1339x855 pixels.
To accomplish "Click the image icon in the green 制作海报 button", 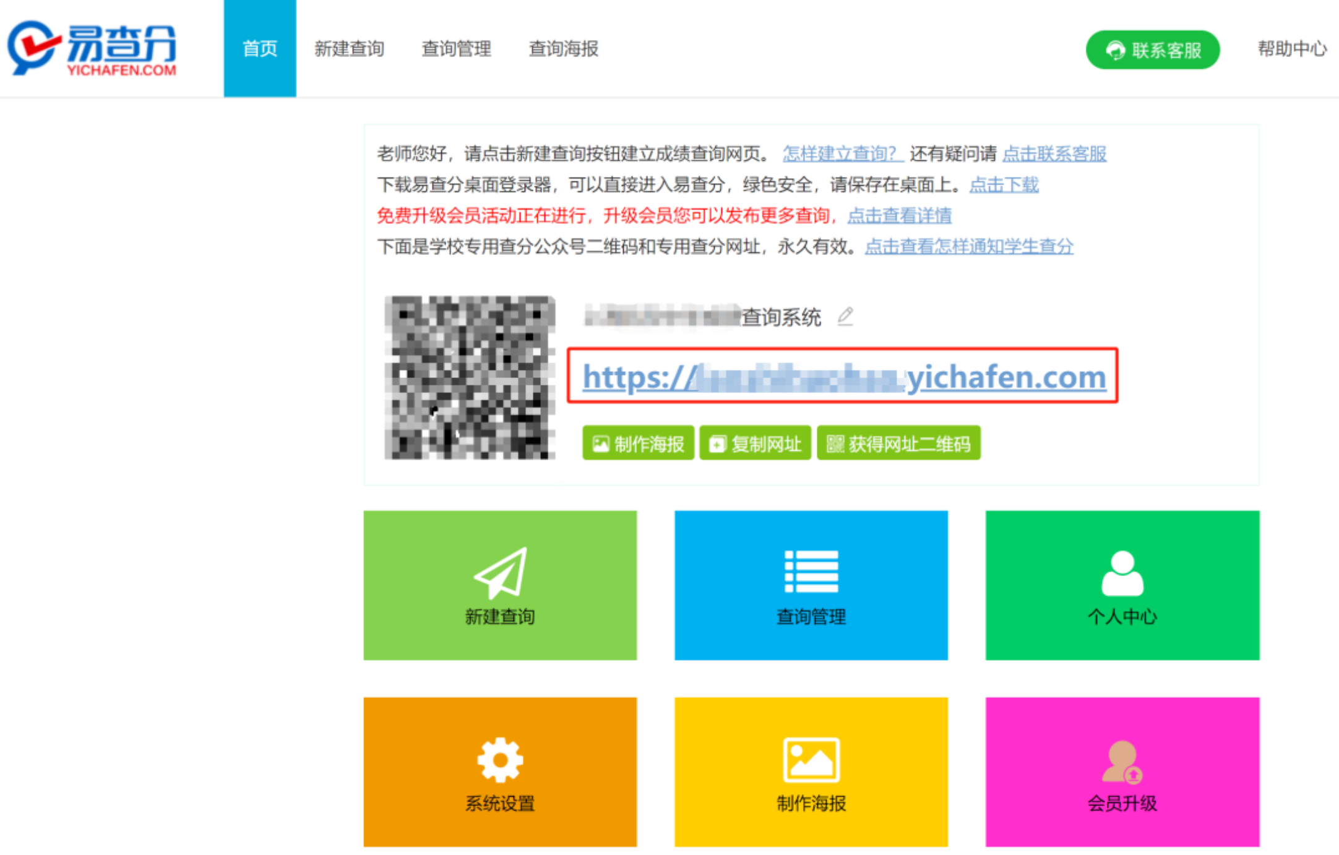I will click(x=601, y=444).
